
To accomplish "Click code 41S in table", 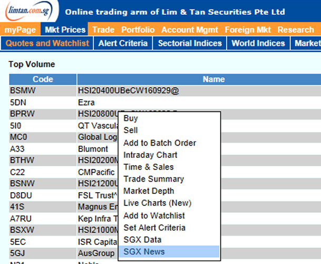I will 17,206.
